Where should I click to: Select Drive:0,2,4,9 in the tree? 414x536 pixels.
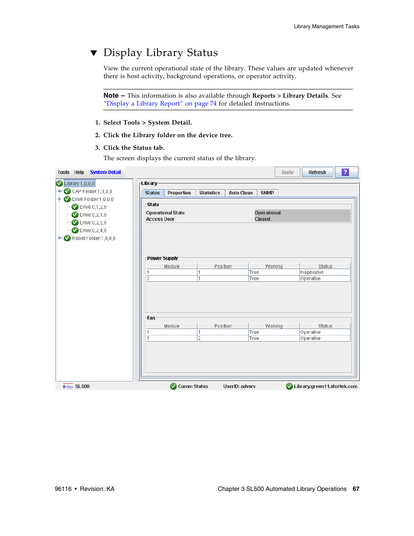[x=93, y=230]
